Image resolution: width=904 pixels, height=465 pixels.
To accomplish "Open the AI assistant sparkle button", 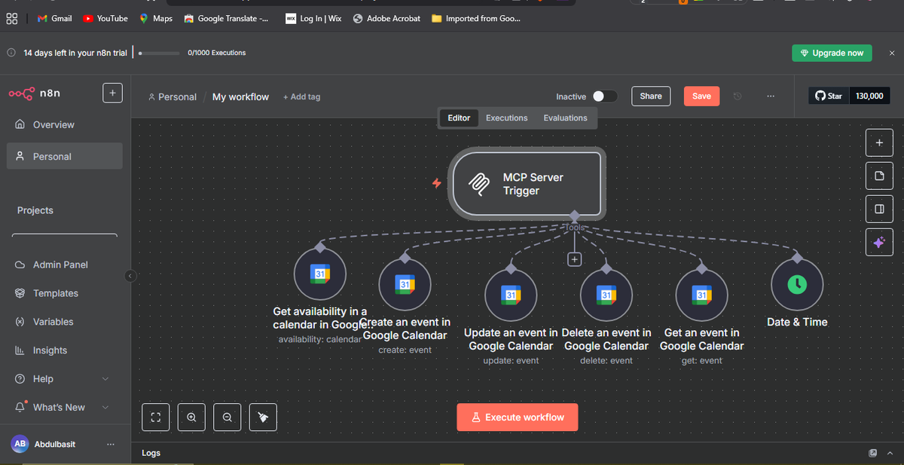I will pyautogui.click(x=879, y=242).
